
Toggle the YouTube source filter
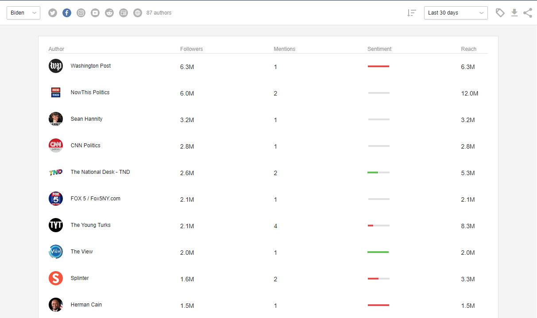coord(95,13)
